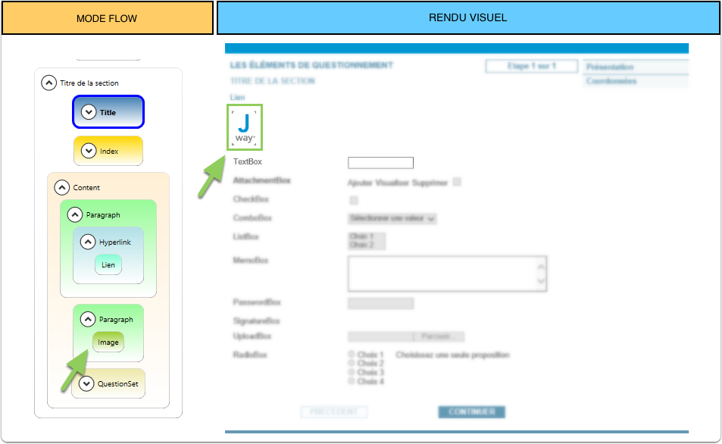Collapse the Titre de la section node
The width and height of the screenshot is (722, 444).
coord(48,83)
